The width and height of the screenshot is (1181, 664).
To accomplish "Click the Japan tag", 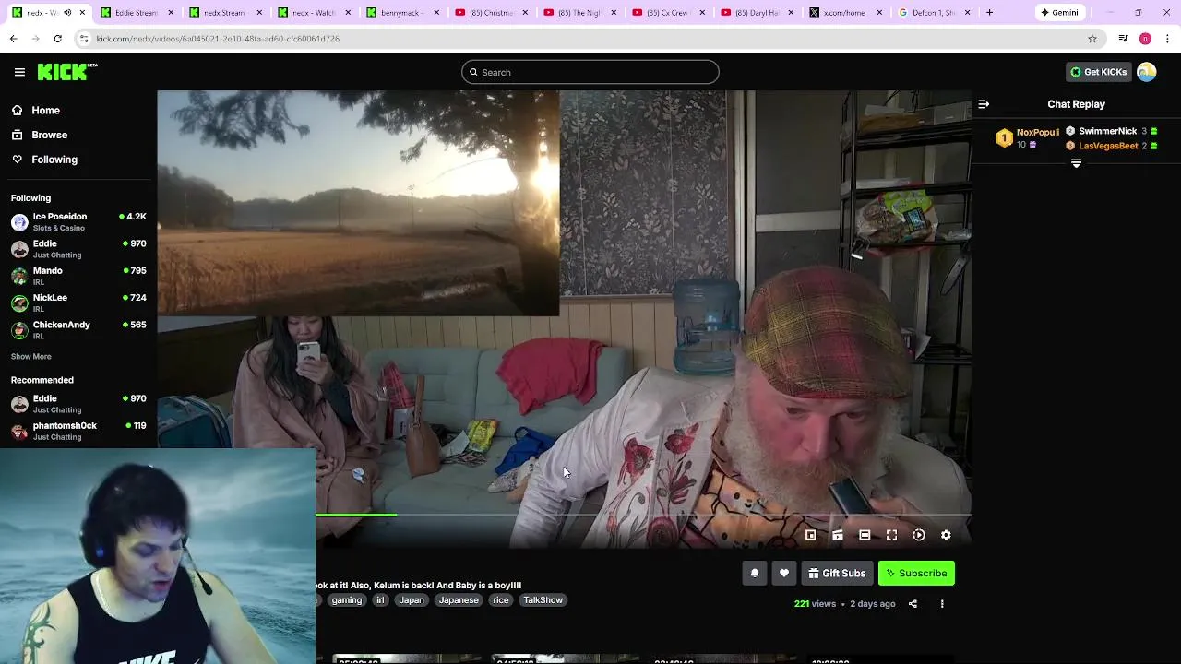I will coord(412,600).
